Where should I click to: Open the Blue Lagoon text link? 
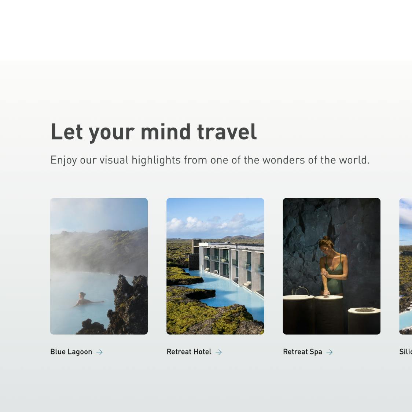pyautogui.click(x=71, y=352)
